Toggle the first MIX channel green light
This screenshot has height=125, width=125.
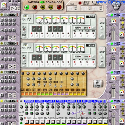click(x=112, y=15)
